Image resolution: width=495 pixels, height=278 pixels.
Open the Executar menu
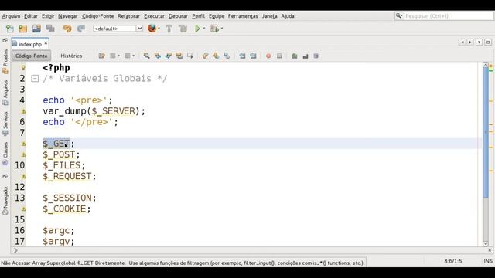[x=154, y=16]
